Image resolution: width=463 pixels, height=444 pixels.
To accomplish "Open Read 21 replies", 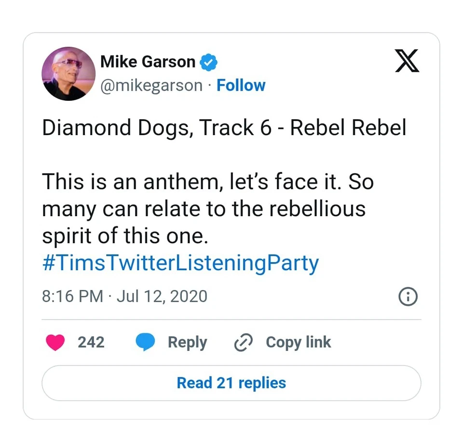I will coord(231,383).
